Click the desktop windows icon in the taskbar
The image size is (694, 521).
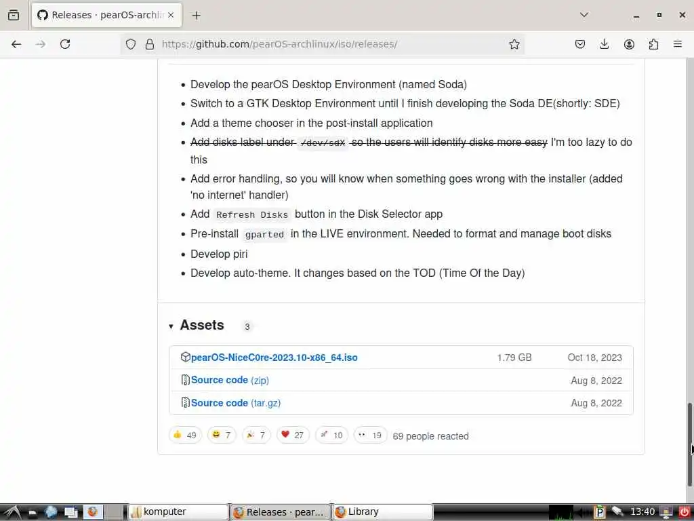tap(70, 512)
